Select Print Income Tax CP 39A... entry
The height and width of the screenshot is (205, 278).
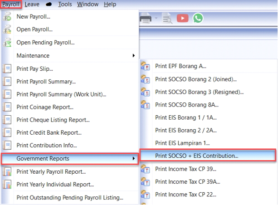point(188,181)
